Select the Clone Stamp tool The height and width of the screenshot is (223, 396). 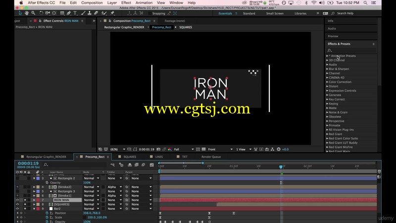pyautogui.click(x=90, y=13)
